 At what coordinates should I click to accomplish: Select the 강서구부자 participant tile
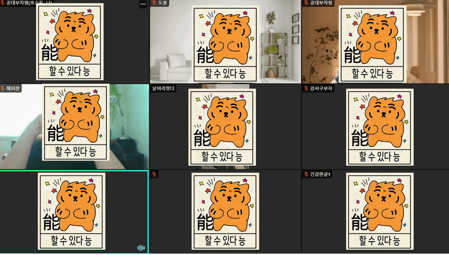[x=375, y=127]
